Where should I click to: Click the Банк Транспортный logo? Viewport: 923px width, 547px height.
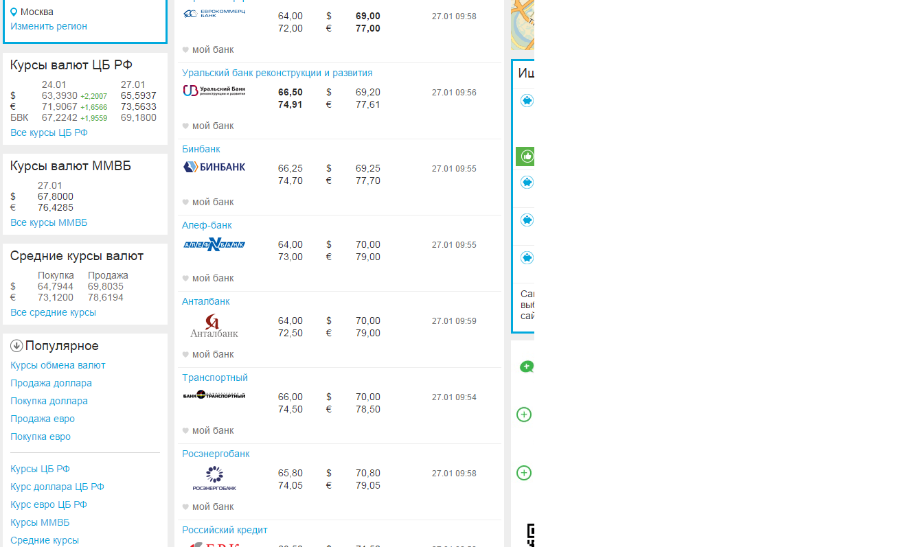(214, 395)
